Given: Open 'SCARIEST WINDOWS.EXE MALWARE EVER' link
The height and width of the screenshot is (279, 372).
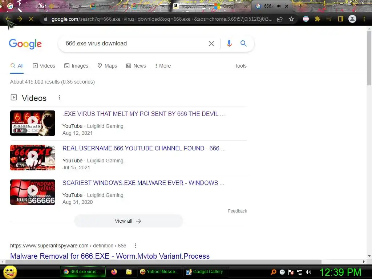Looking at the screenshot, I should click(x=143, y=183).
